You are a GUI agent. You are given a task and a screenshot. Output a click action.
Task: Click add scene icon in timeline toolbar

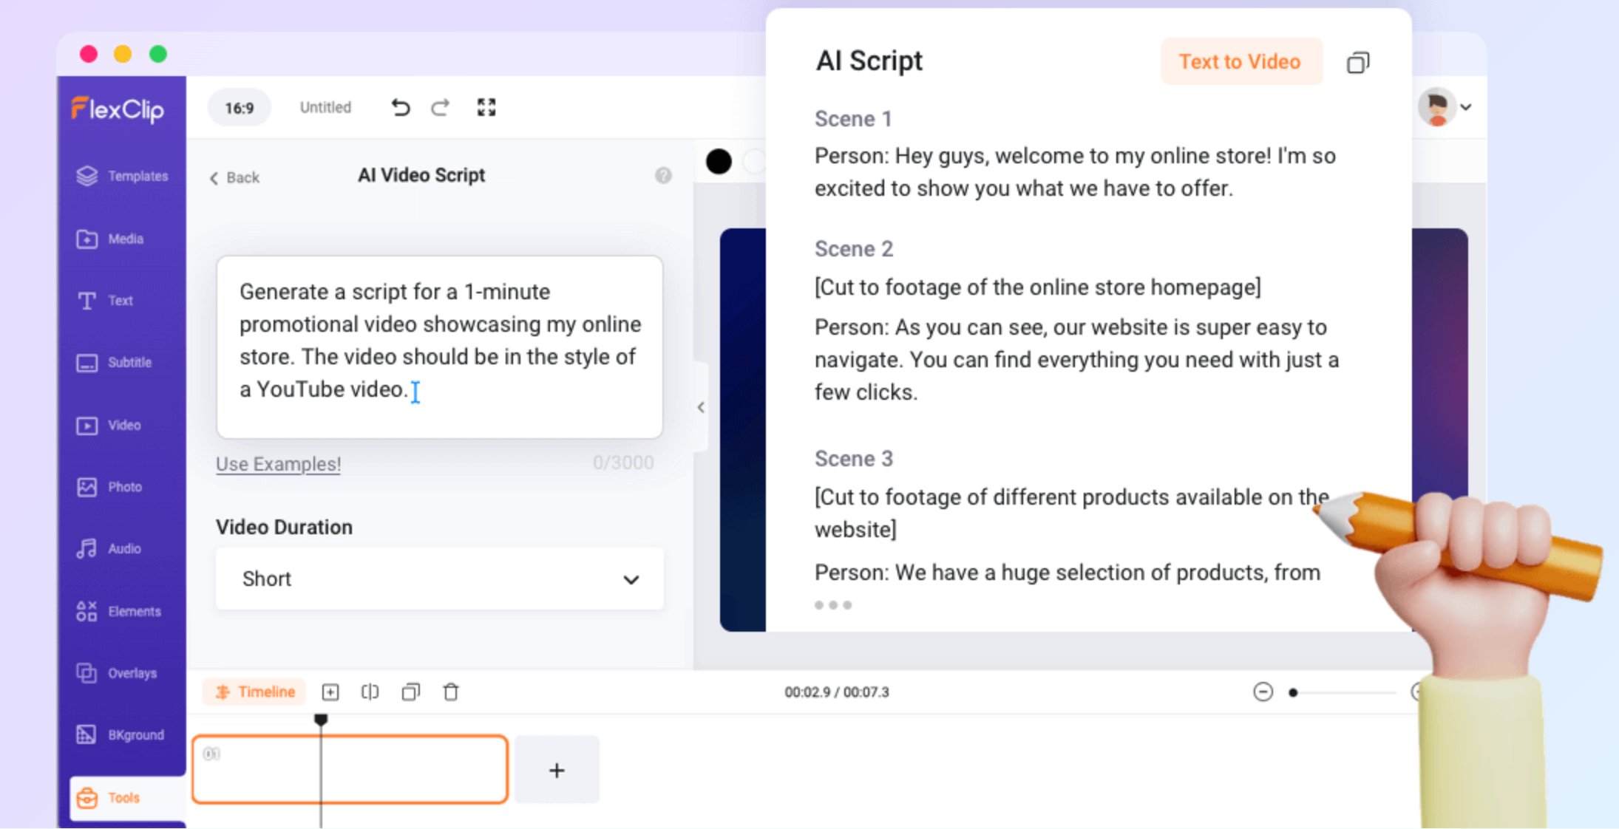pos(330,692)
